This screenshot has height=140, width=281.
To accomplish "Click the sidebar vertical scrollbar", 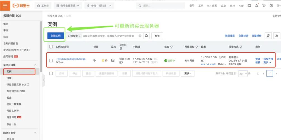I will click(x=41, y=47).
